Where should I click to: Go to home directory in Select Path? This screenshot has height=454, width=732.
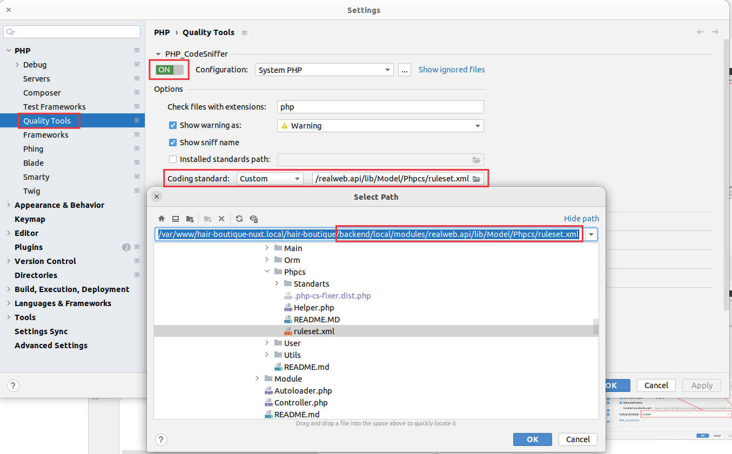[161, 219]
